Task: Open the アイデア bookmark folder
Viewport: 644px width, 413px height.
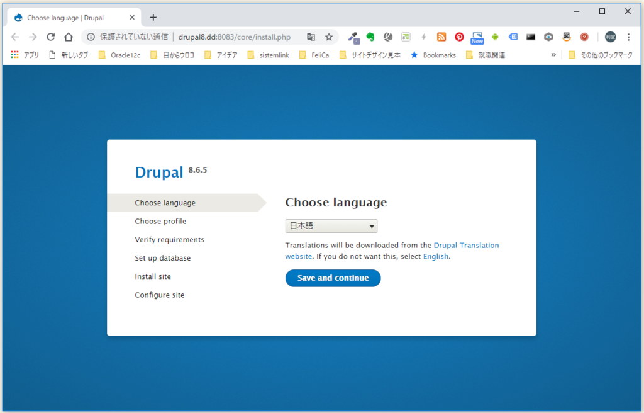Action: (221, 55)
